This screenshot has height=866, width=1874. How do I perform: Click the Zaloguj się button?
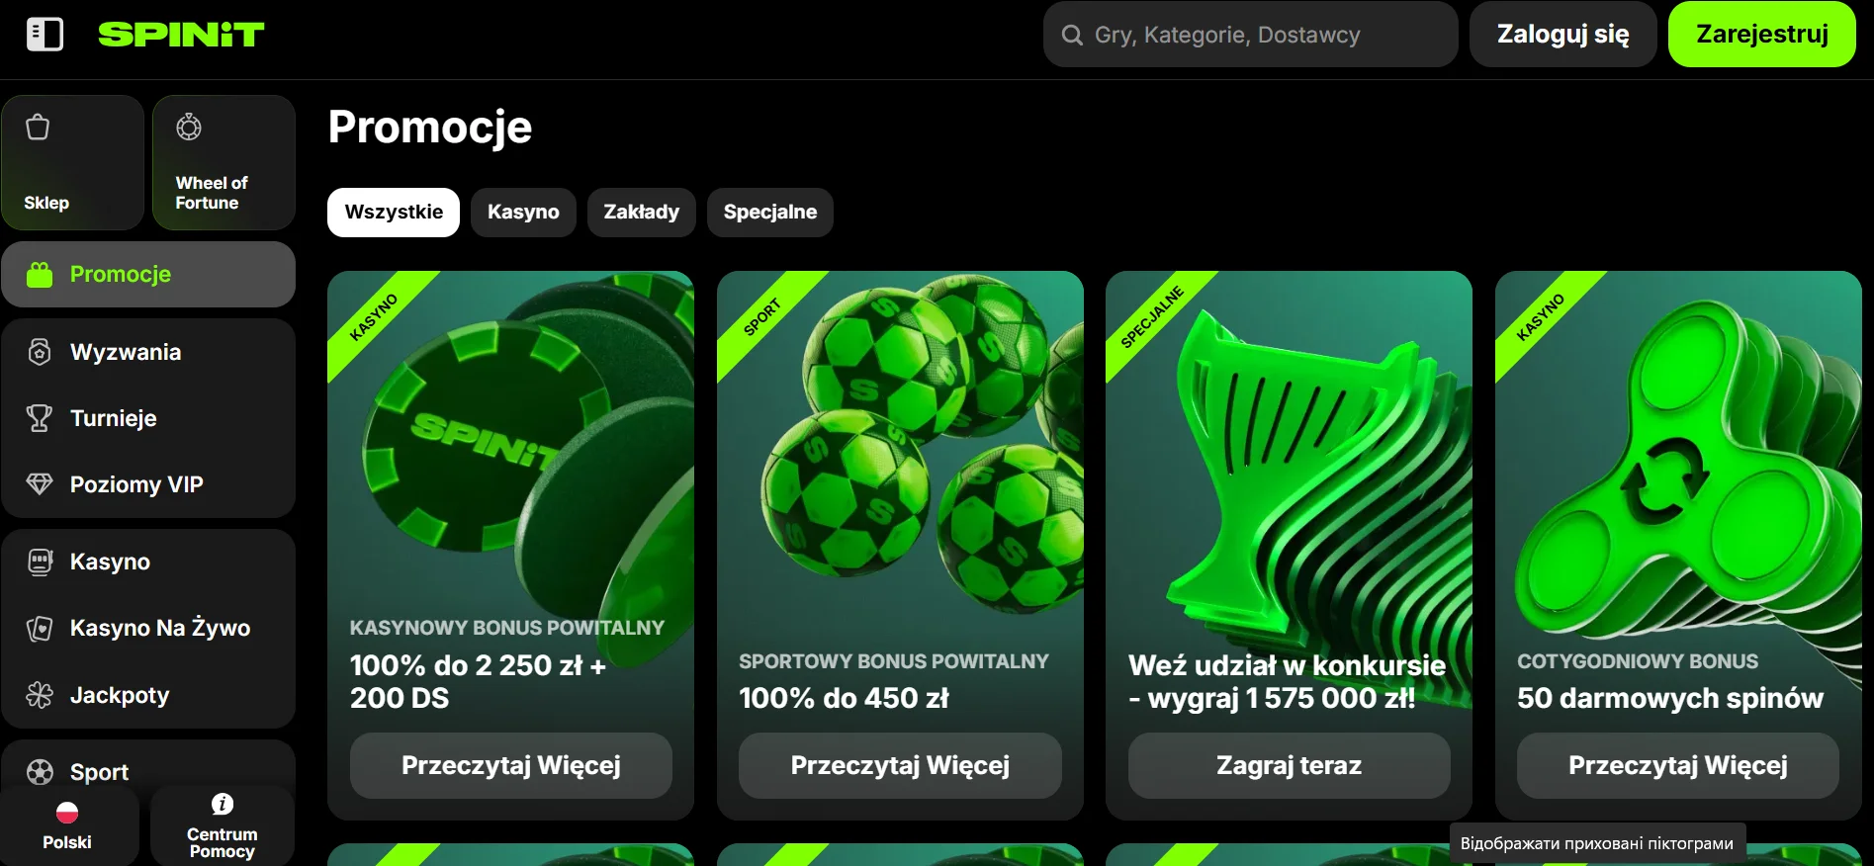click(1563, 35)
